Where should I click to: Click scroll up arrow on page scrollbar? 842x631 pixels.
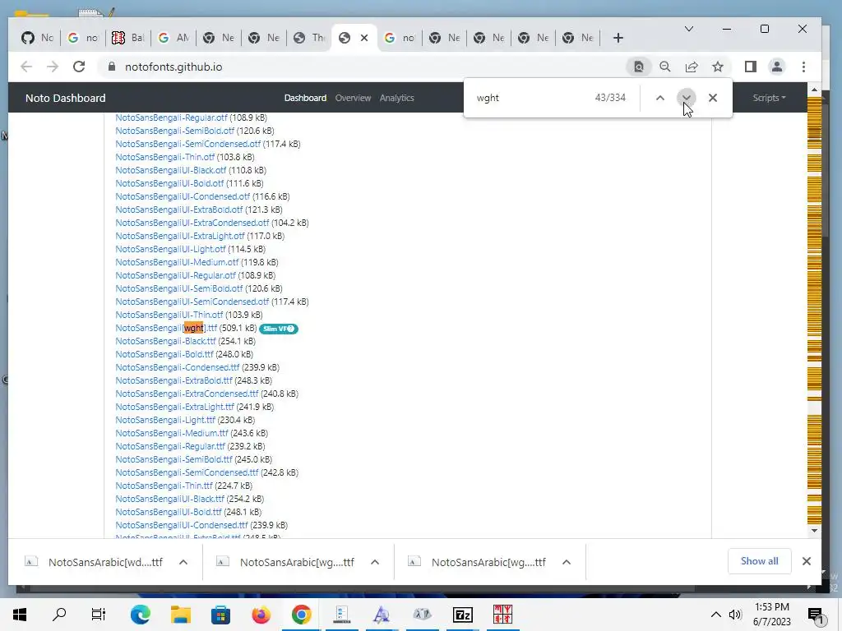coord(815,90)
